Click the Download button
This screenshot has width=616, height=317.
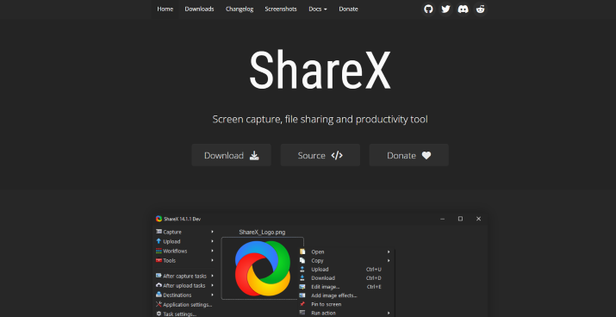pyautogui.click(x=232, y=155)
